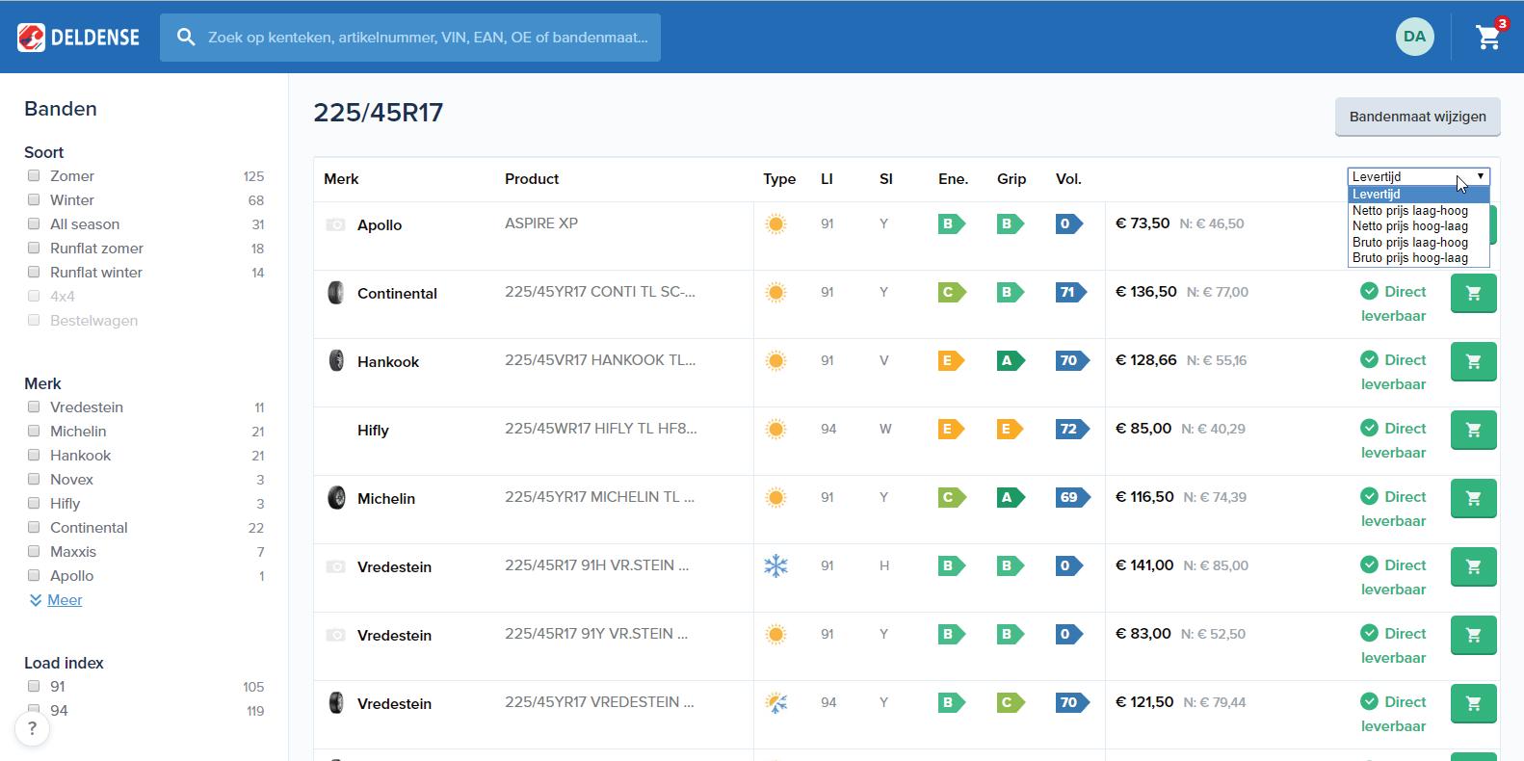Image resolution: width=1524 pixels, height=761 pixels.
Task: Click the Deldense logo
Action: click(78, 38)
